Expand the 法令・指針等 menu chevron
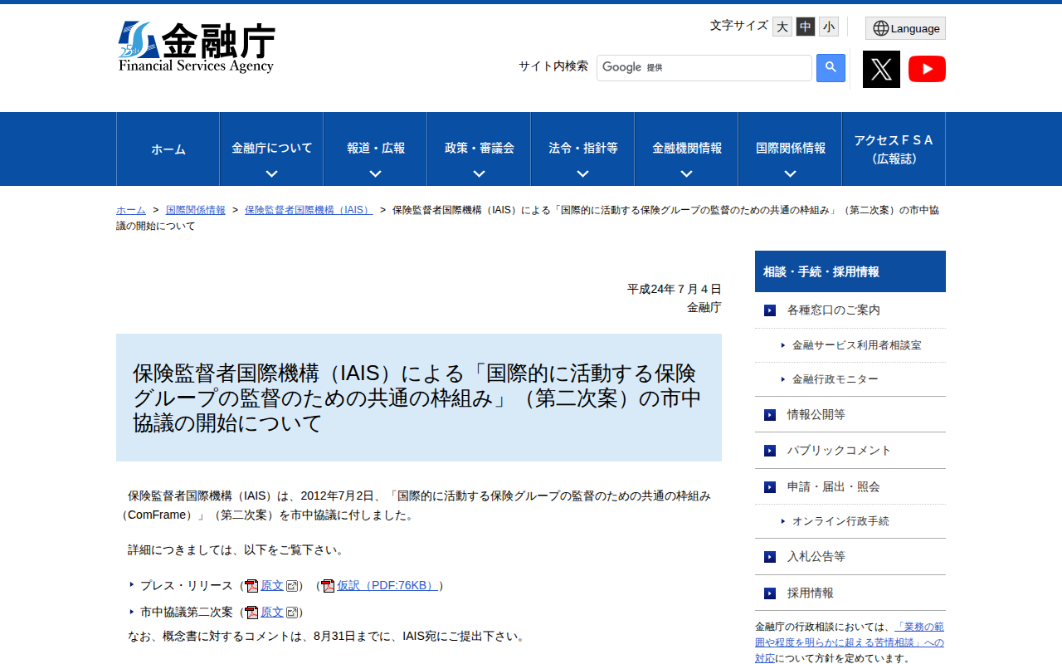1062x664 pixels. 582,173
